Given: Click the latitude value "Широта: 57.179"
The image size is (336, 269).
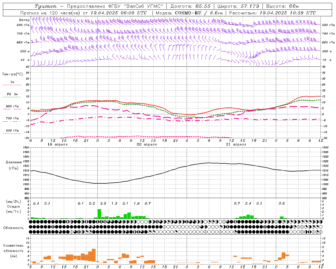Looking at the screenshot, I should [238, 6].
